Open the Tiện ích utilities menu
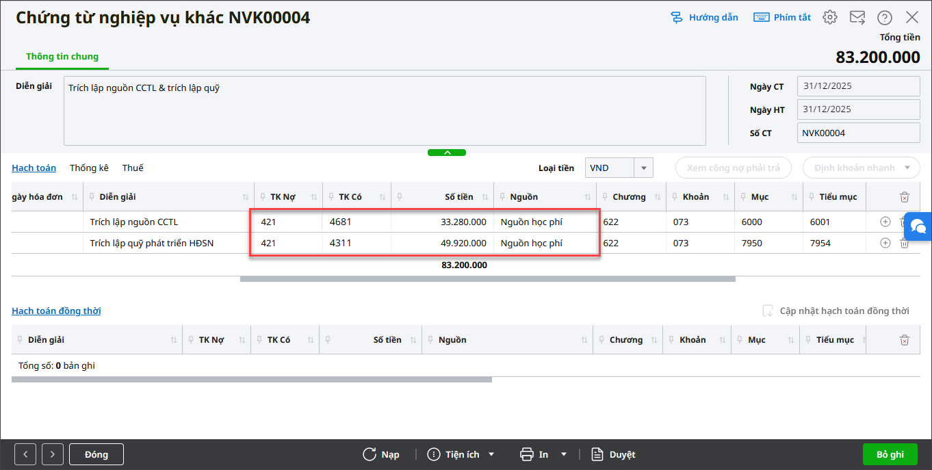Image resolution: width=932 pixels, height=470 pixels. click(461, 454)
